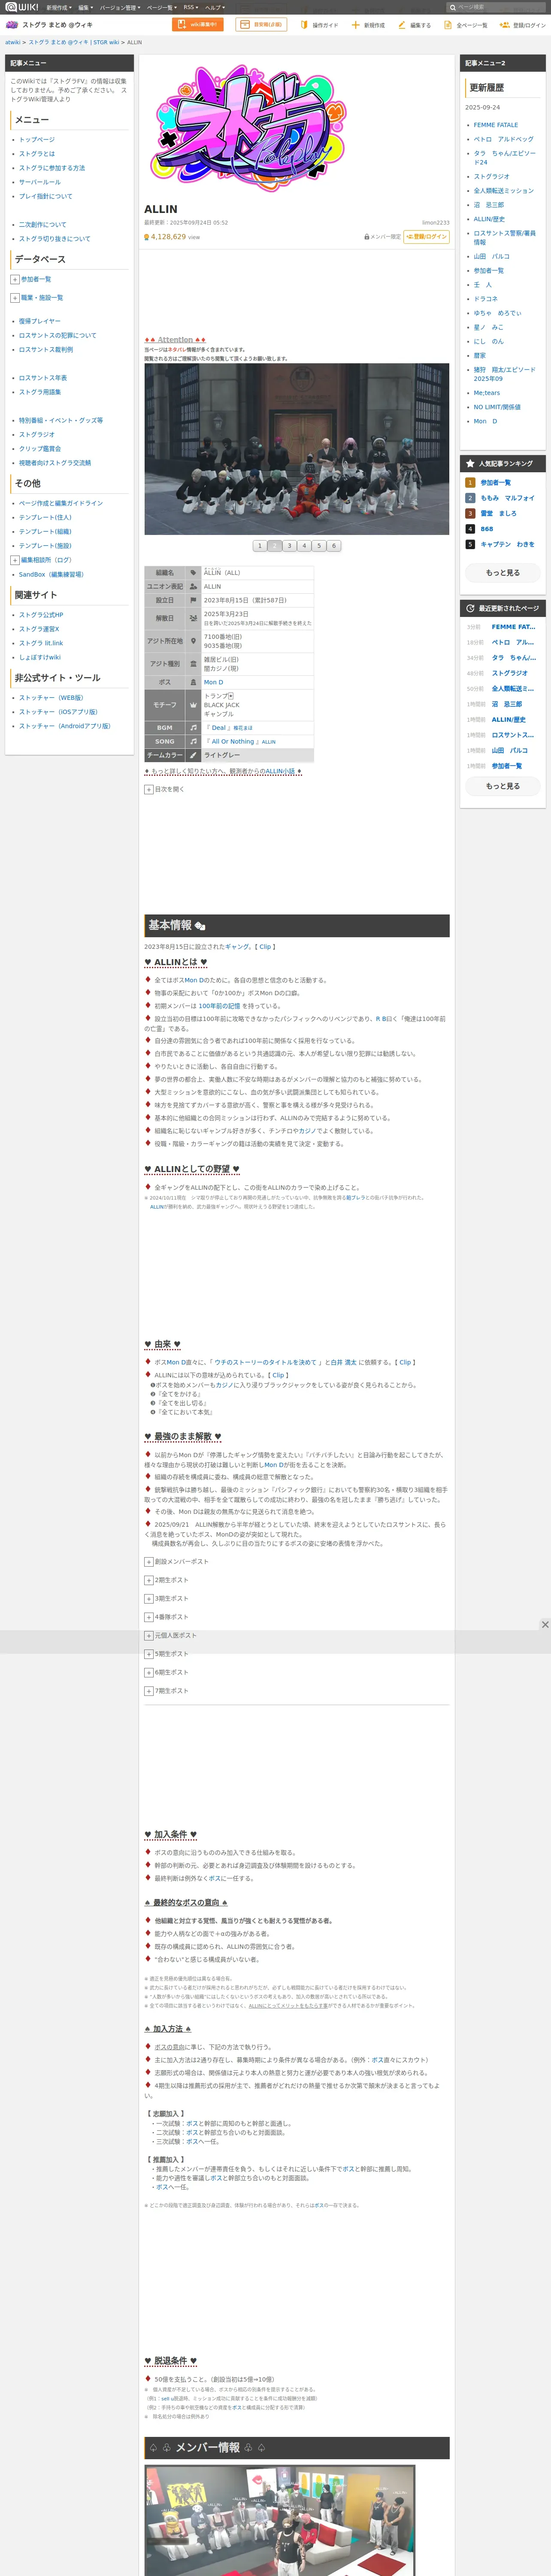Image resolution: width=551 pixels, height=2576 pixels.
Task: Click the ストグラ wiki purple logo icon
Action: tap(12, 25)
